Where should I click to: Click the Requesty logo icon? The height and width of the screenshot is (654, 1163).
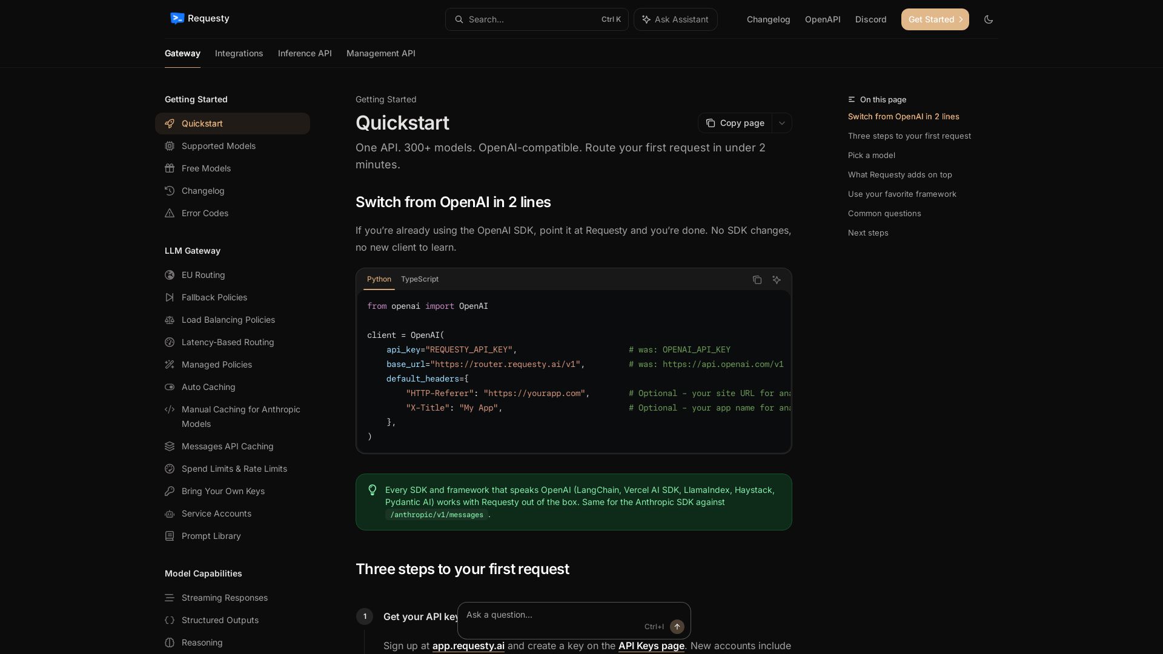click(177, 19)
